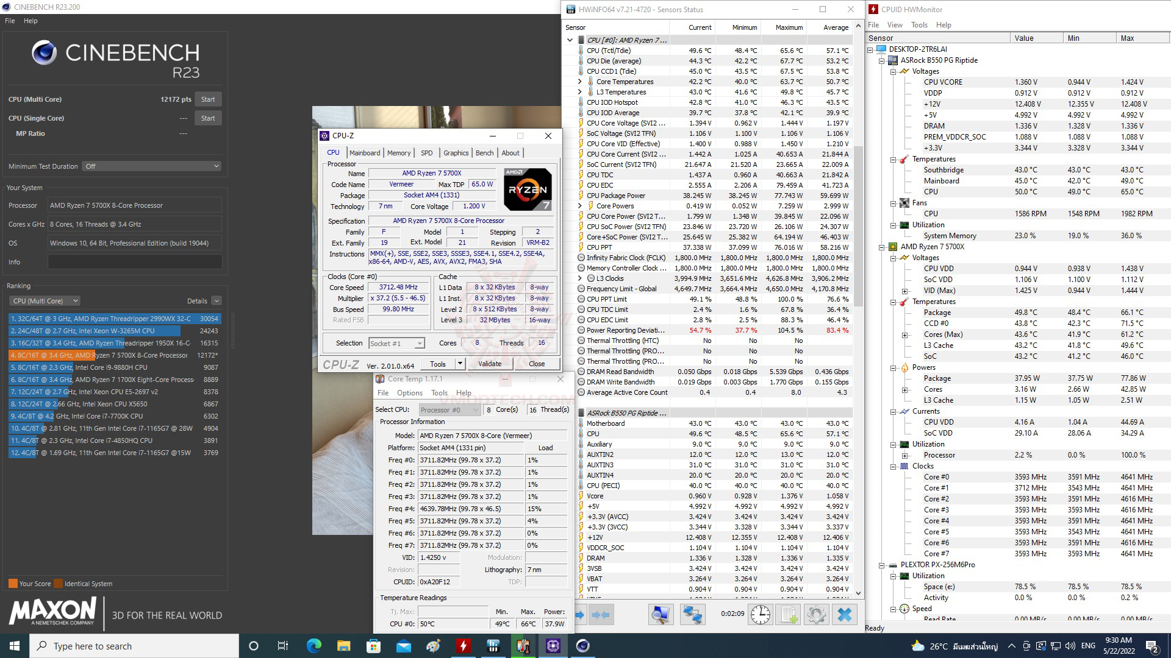
Task: Open Core Temp Options menu
Action: tap(409, 393)
